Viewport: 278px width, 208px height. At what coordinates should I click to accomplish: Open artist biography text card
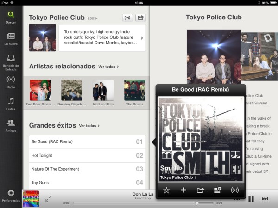coord(102,38)
